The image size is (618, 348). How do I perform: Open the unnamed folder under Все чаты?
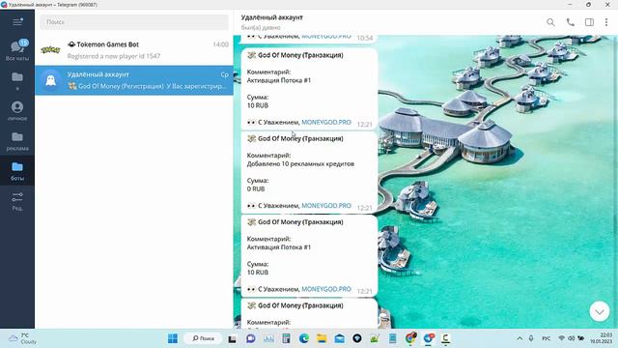[x=17, y=80]
